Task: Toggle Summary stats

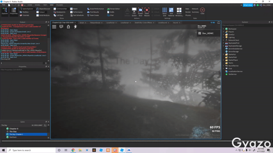Action: pyautogui.click(x=195, y=12)
